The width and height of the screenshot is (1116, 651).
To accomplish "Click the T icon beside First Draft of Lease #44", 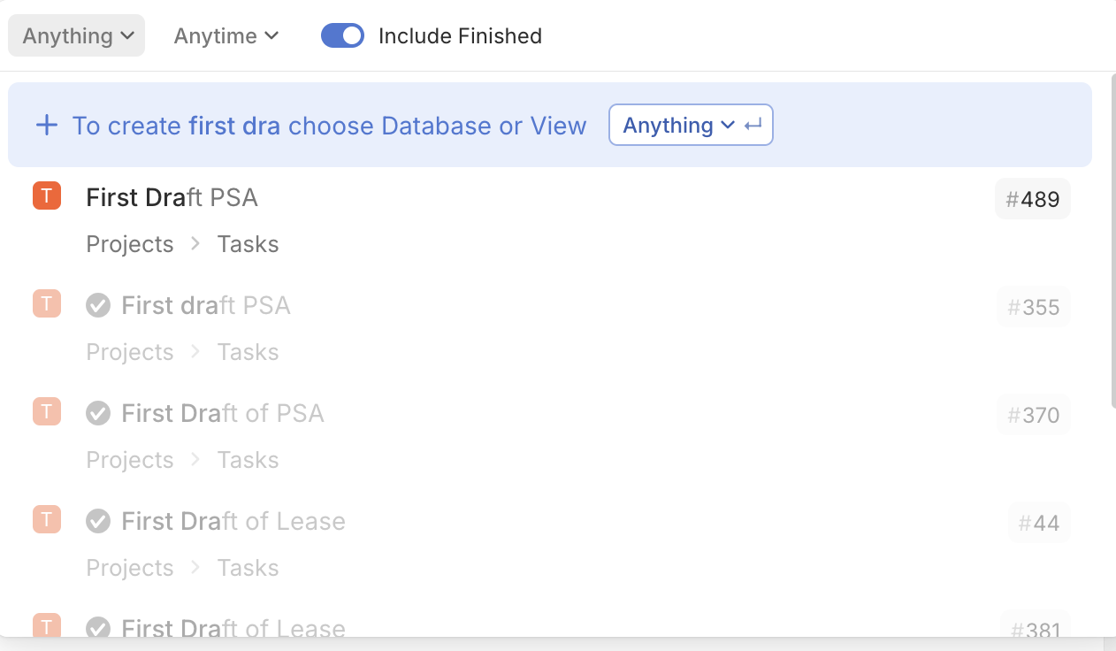I will click(x=47, y=519).
